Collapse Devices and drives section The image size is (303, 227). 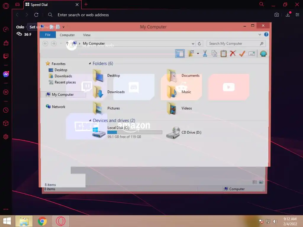[x=90, y=121]
